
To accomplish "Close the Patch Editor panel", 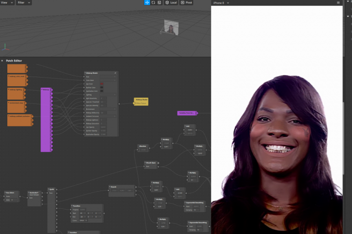I will click(2, 60).
